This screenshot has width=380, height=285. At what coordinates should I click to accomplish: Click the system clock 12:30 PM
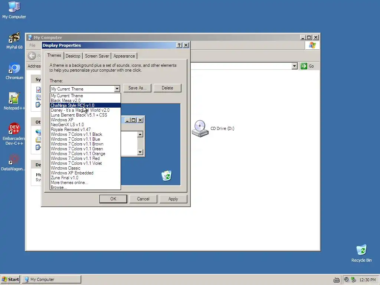click(367, 280)
